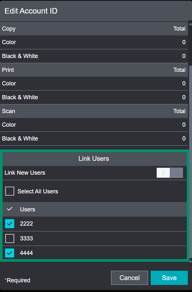Click the Link Users section header
This screenshot has height=292, width=192.
(95, 159)
